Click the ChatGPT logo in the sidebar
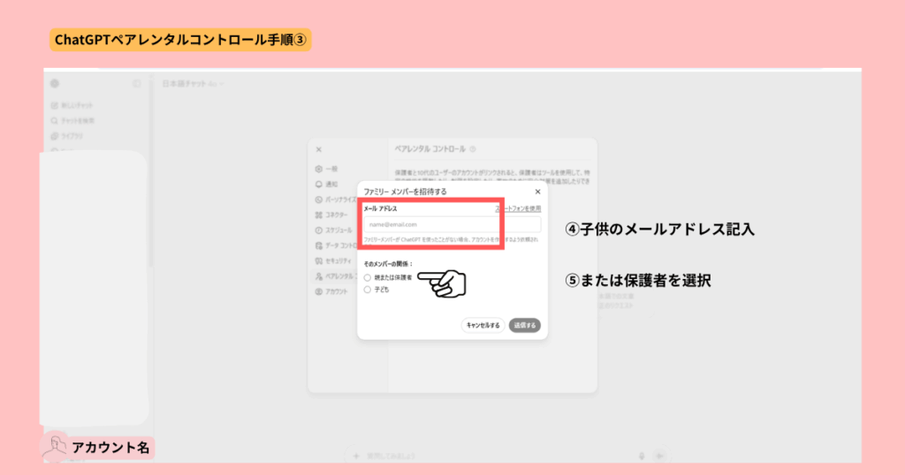 (55, 84)
